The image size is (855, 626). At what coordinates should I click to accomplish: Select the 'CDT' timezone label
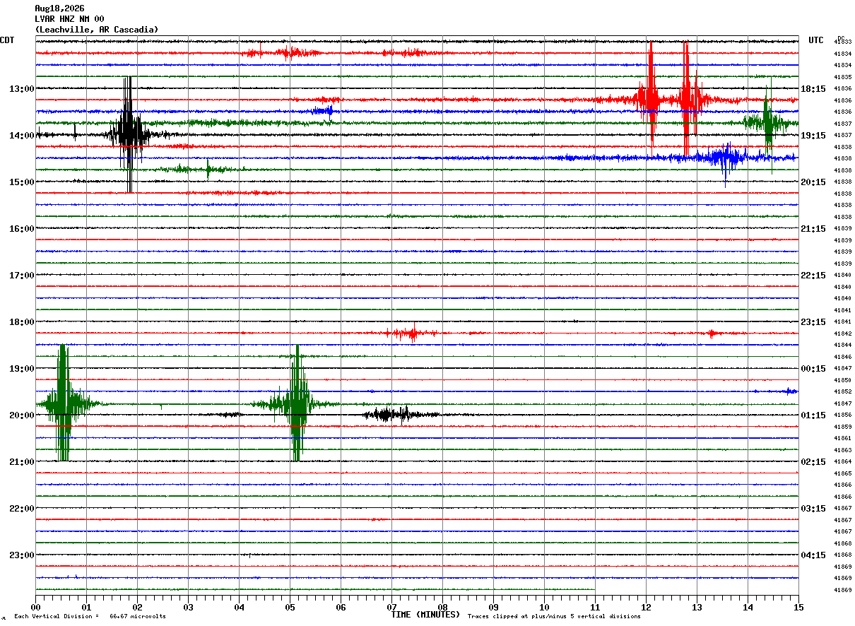pyautogui.click(x=7, y=40)
